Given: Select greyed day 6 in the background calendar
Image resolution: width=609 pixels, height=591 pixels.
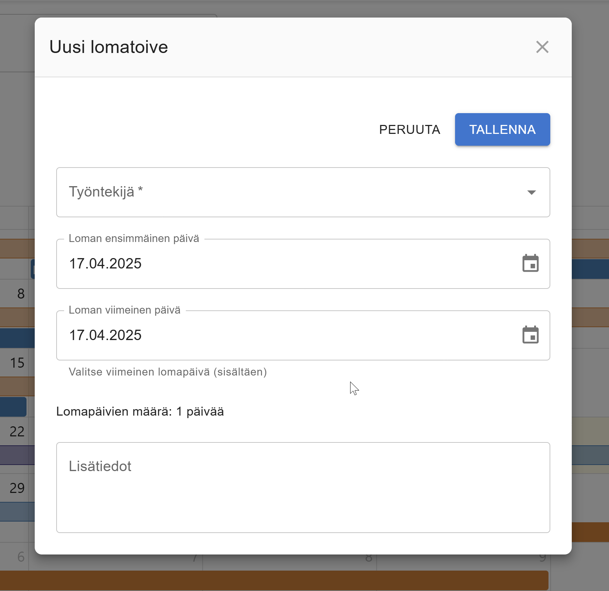Looking at the screenshot, I should [x=21, y=557].
